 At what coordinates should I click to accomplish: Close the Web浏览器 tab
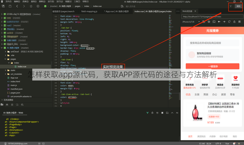[195, 11]
